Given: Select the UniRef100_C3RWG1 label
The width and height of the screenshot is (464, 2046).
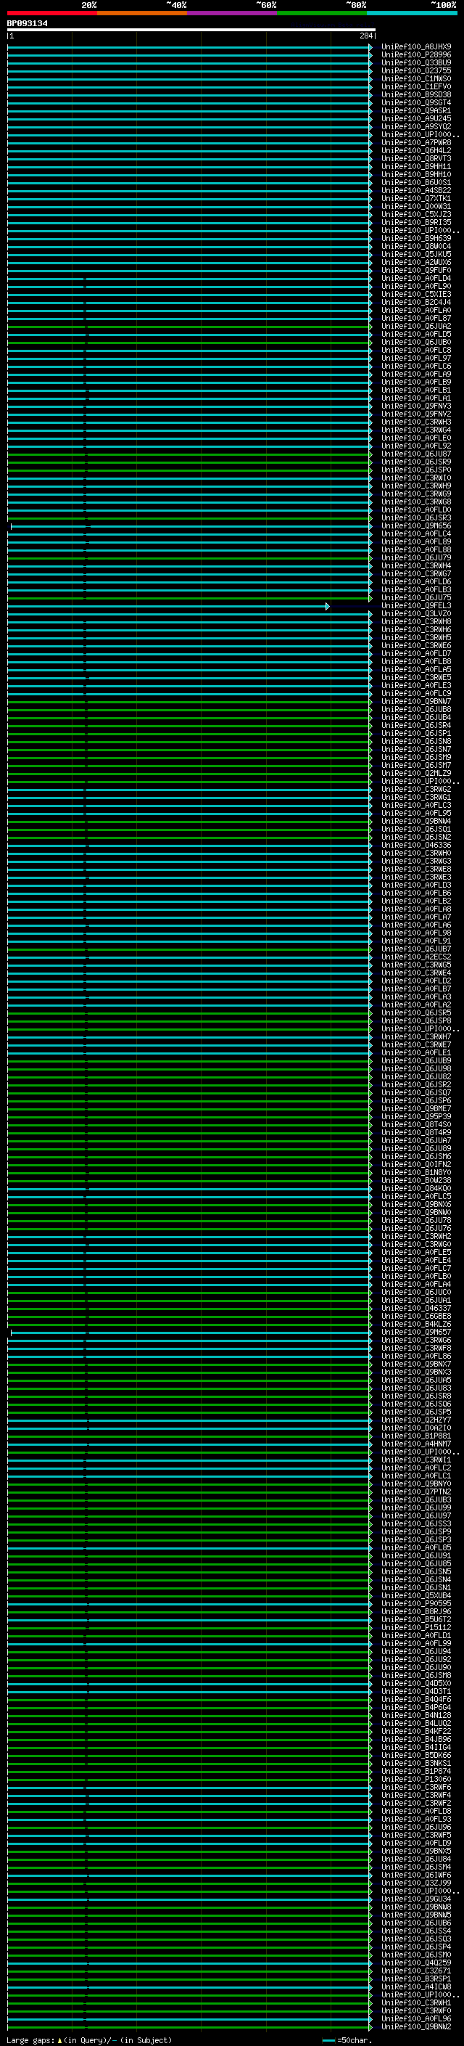Looking at the screenshot, I should [416, 797].
